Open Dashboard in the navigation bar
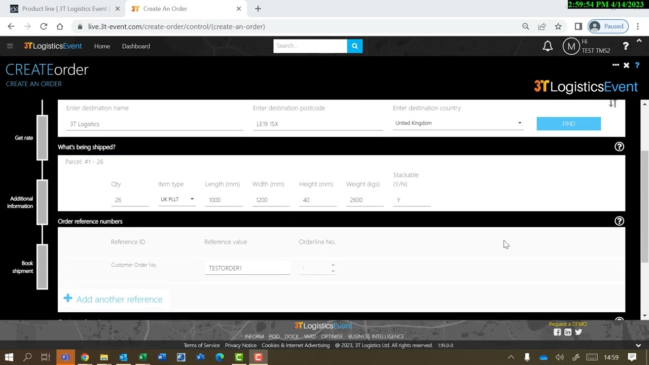The image size is (649, 365). (x=136, y=46)
